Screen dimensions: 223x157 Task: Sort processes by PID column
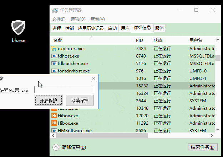pyautogui.click(x=139, y=40)
